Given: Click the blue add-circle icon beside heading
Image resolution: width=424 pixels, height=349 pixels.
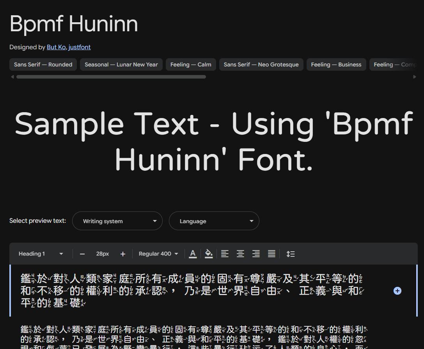Looking at the screenshot, I should [x=397, y=291].
